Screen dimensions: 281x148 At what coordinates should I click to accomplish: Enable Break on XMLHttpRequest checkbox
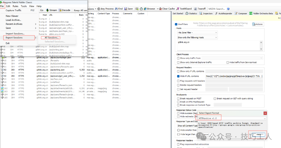pos(178,102)
